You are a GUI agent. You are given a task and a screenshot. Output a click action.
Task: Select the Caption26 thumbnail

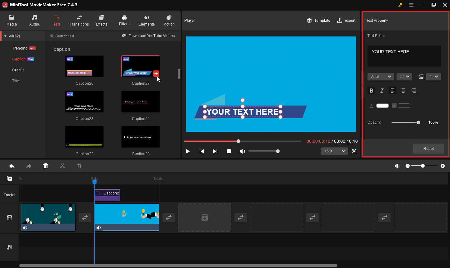click(x=84, y=66)
